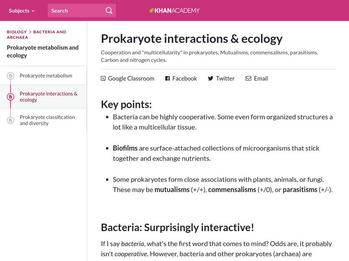Select Prokaryote classification and diversity lesson
This screenshot has width=349, height=261.
47,120
